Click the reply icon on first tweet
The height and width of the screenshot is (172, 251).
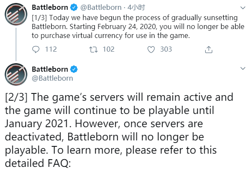(x=36, y=50)
